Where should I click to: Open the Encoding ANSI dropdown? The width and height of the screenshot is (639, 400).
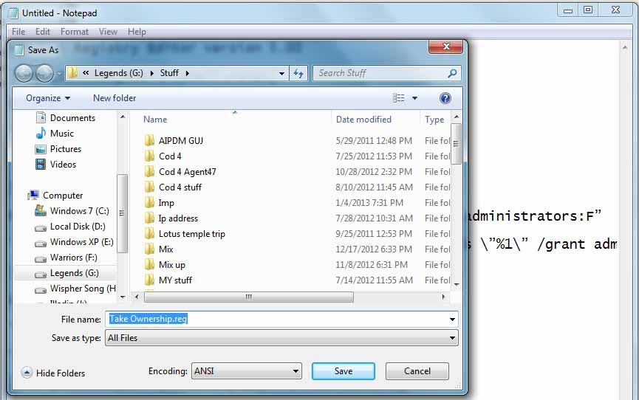pos(247,371)
